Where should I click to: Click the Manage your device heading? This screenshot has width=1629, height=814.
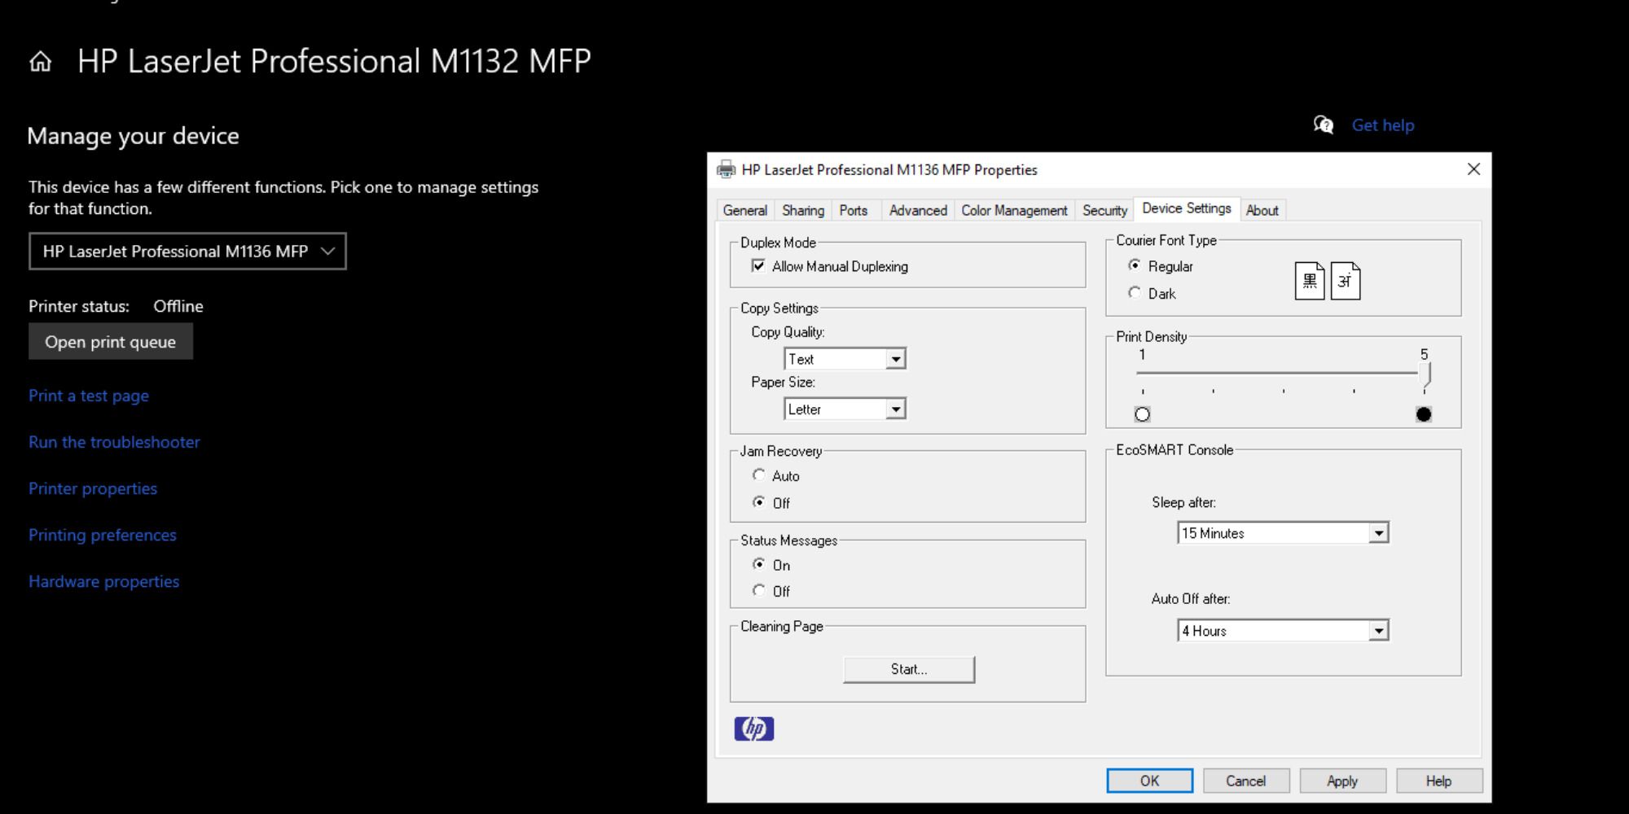coord(133,136)
